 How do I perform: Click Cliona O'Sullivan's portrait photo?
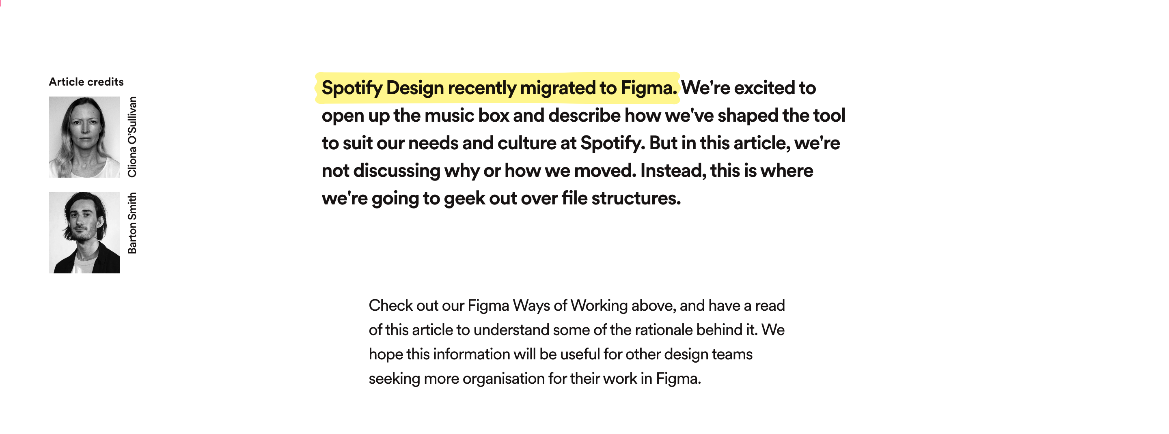[84, 137]
